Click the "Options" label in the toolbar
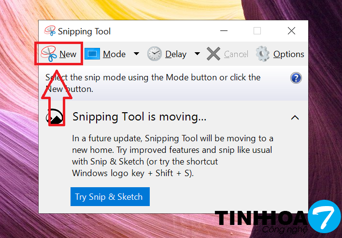342x238 pixels. pos(288,54)
